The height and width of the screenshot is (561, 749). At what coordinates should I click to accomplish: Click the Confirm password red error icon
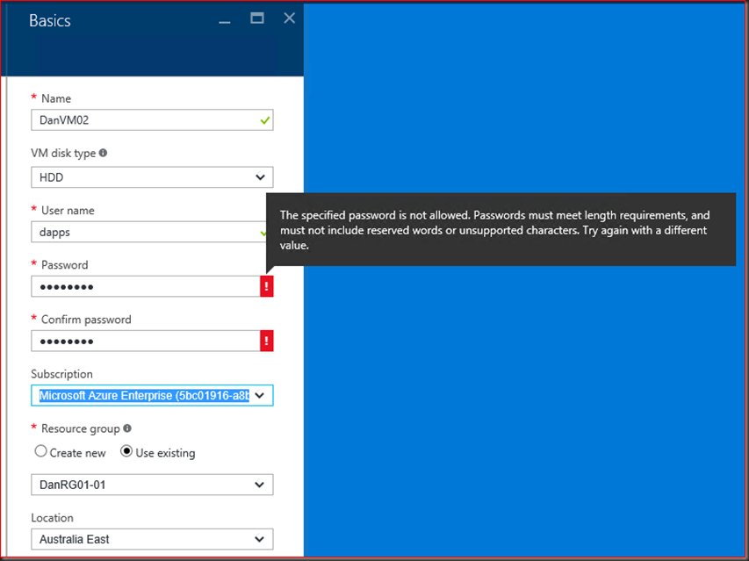267,341
